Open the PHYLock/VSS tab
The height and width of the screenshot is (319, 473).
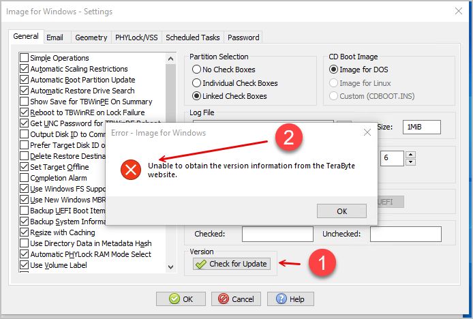pos(136,37)
